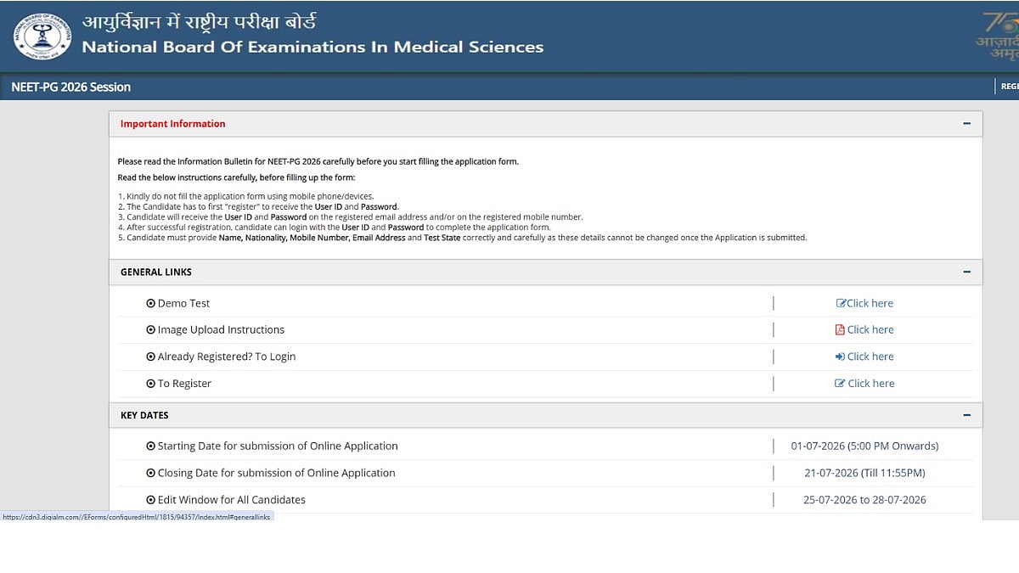Open Image Upload Instructions Click here link
This screenshot has height=573, width=1019.
pos(870,329)
